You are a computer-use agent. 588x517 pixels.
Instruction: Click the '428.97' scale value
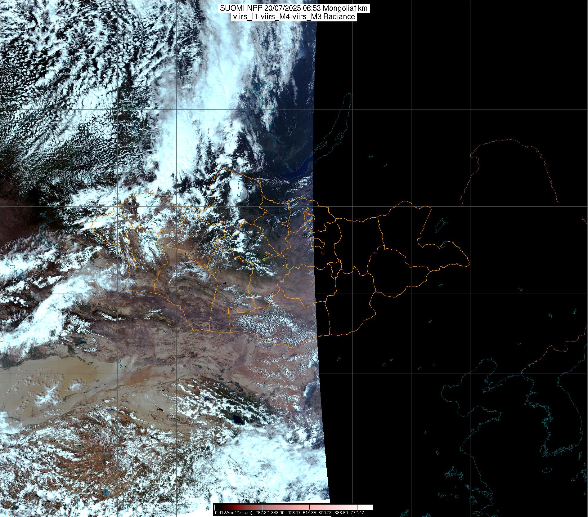pos(294,513)
